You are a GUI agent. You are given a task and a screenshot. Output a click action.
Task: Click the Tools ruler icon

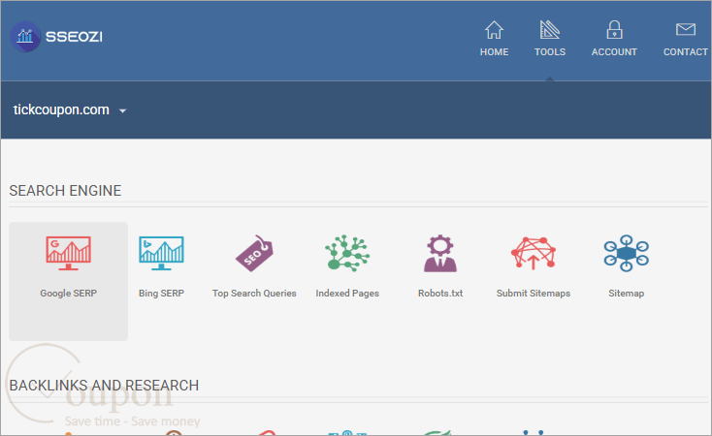click(549, 29)
